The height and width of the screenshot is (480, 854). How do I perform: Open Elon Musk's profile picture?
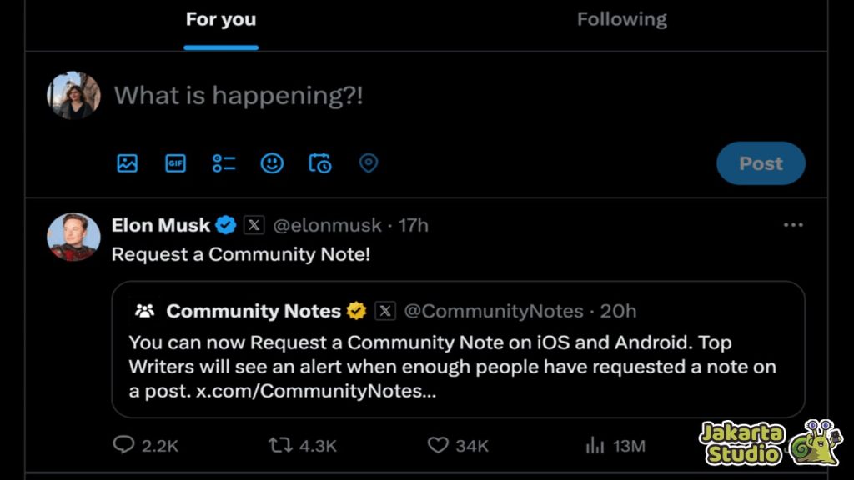tap(73, 237)
